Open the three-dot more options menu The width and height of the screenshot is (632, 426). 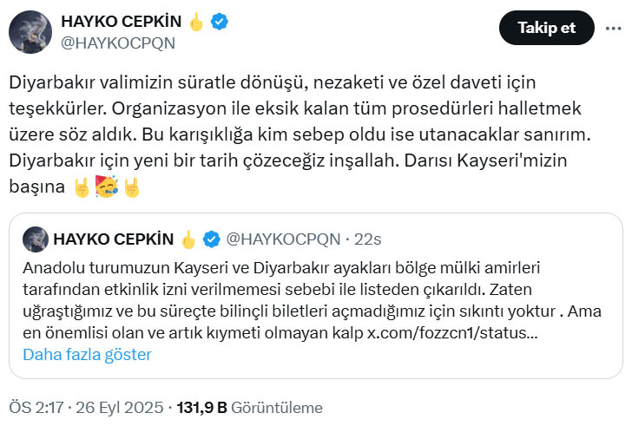613,28
